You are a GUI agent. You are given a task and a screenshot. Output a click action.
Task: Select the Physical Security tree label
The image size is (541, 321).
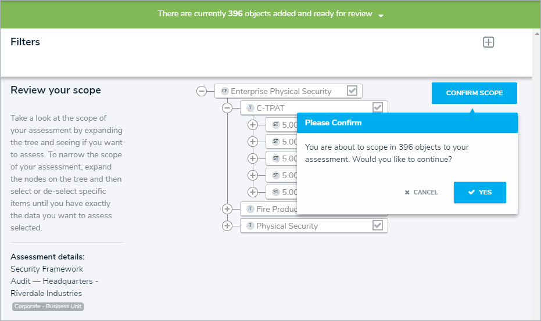pyautogui.click(x=287, y=226)
